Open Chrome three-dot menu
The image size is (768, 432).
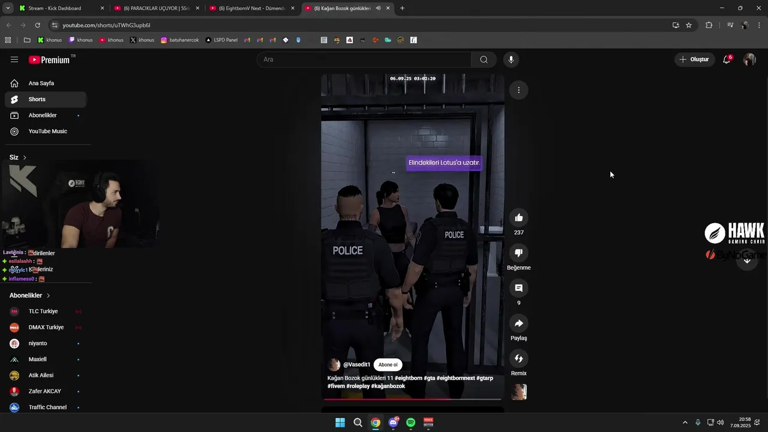[760, 25]
